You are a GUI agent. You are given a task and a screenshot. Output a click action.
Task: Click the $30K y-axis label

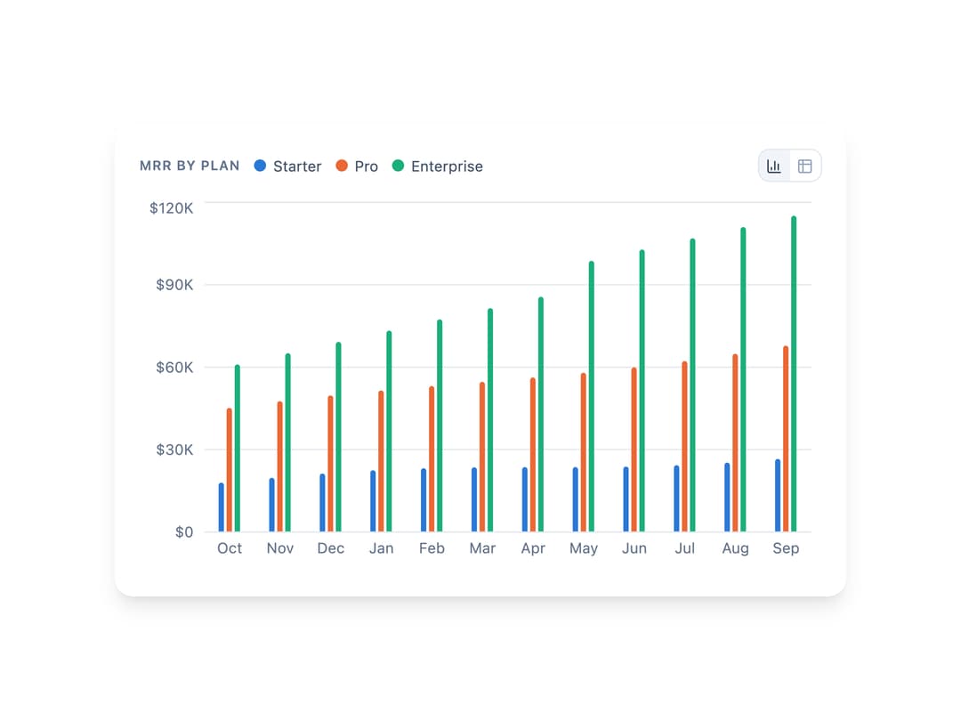[x=174, y=450]
